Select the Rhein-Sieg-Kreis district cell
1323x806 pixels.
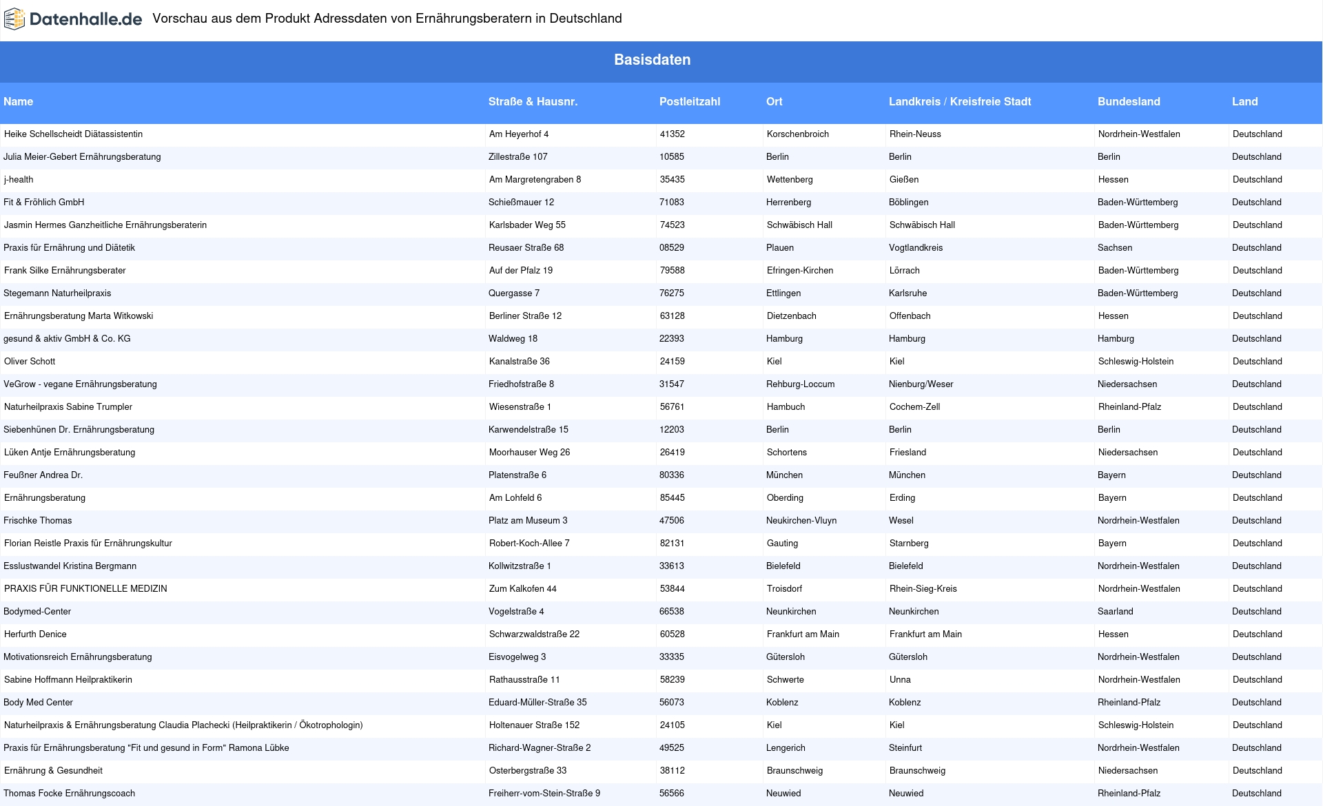click(923, 589)
